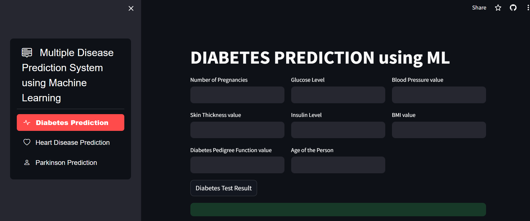Select the BMI value input field

[439, 130]
